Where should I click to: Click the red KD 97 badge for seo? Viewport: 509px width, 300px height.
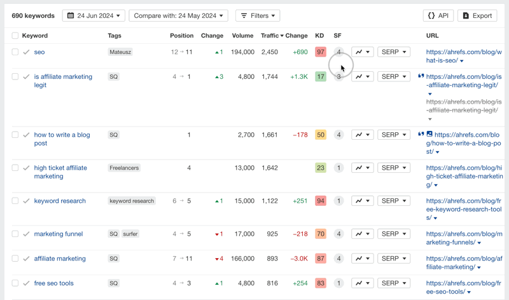[320, 52]
